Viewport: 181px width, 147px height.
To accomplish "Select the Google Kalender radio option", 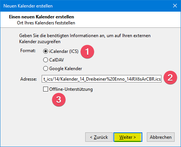I will click(45, 69).
